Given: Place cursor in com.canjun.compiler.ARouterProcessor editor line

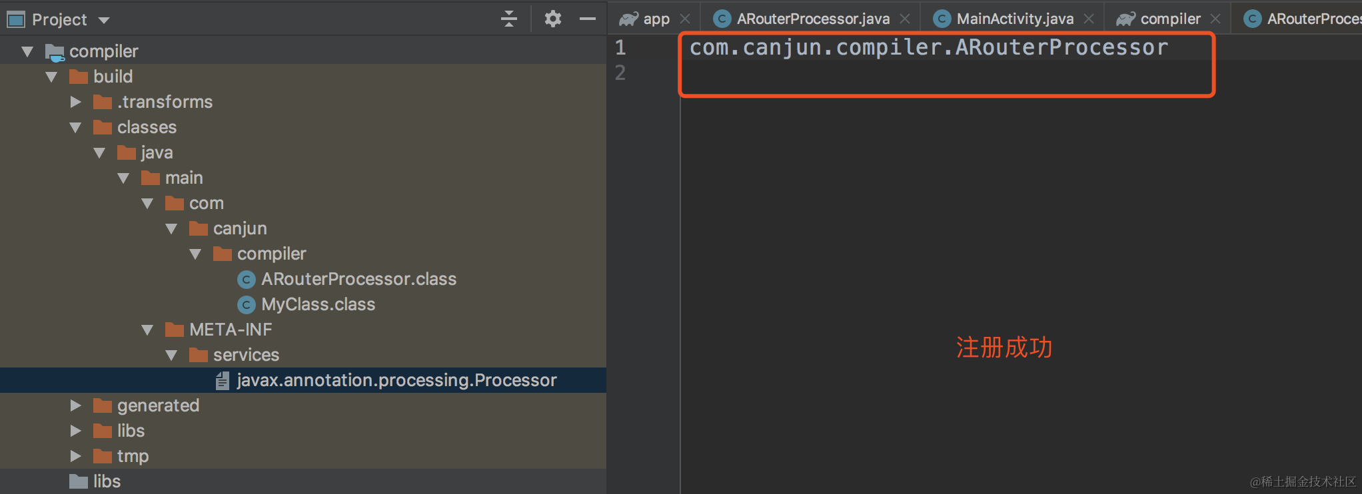Looking at the screenshot, I should tap(928, 47).
